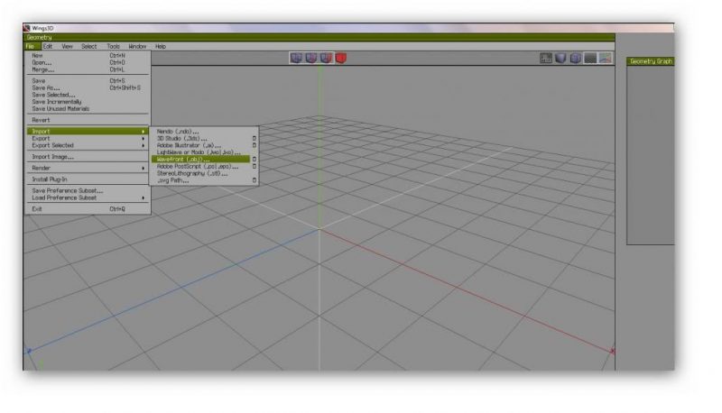722x413 pixels.
Task: Select vertex selection mode cube icon
Action: [295, 59]
